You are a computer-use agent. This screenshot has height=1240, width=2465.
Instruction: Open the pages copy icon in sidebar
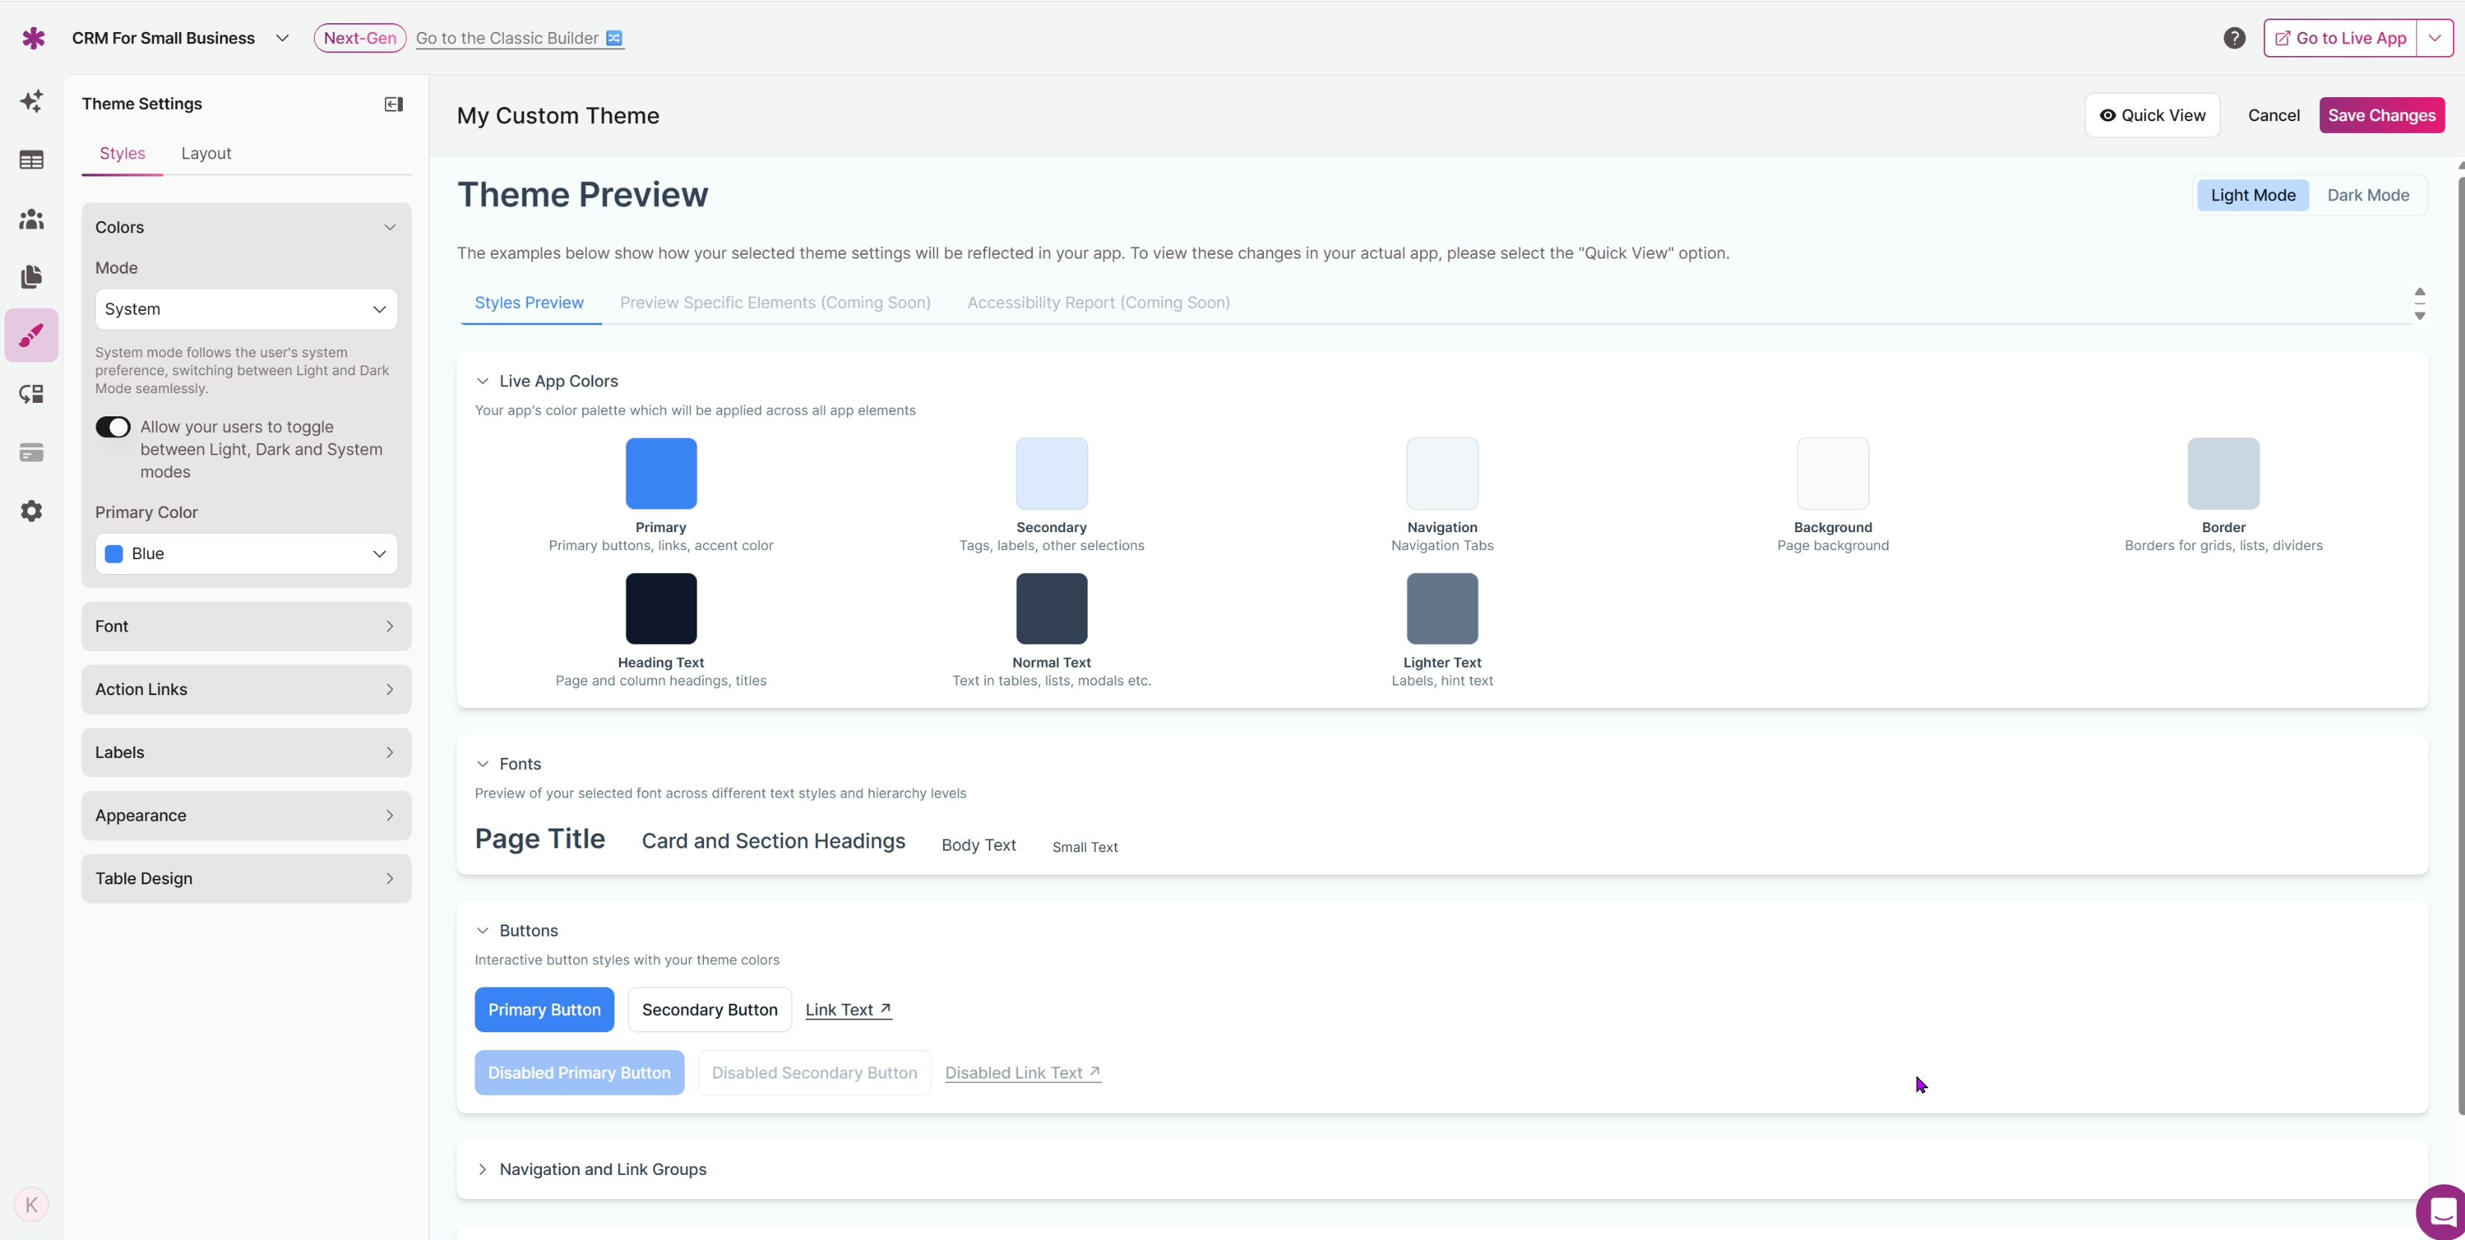click(x=31, y=277)
